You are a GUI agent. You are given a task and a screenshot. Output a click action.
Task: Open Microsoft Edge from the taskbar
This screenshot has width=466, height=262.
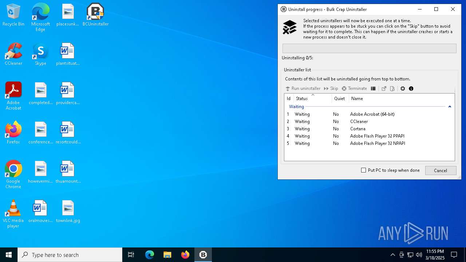tap(150, 255)
